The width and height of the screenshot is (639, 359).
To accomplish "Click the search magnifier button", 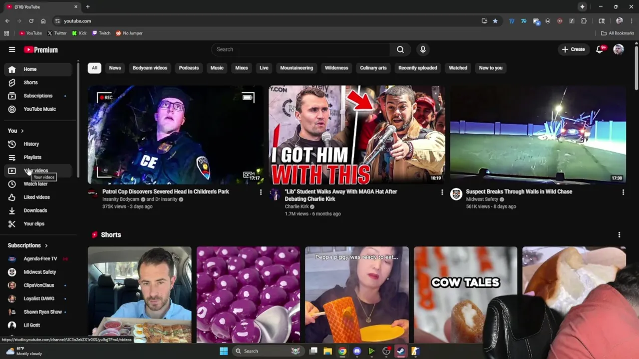I will click(x=400, y=49).
